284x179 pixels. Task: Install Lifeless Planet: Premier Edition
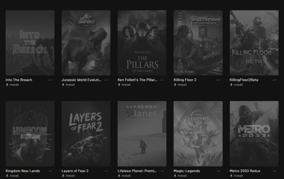tap(124, 176)
